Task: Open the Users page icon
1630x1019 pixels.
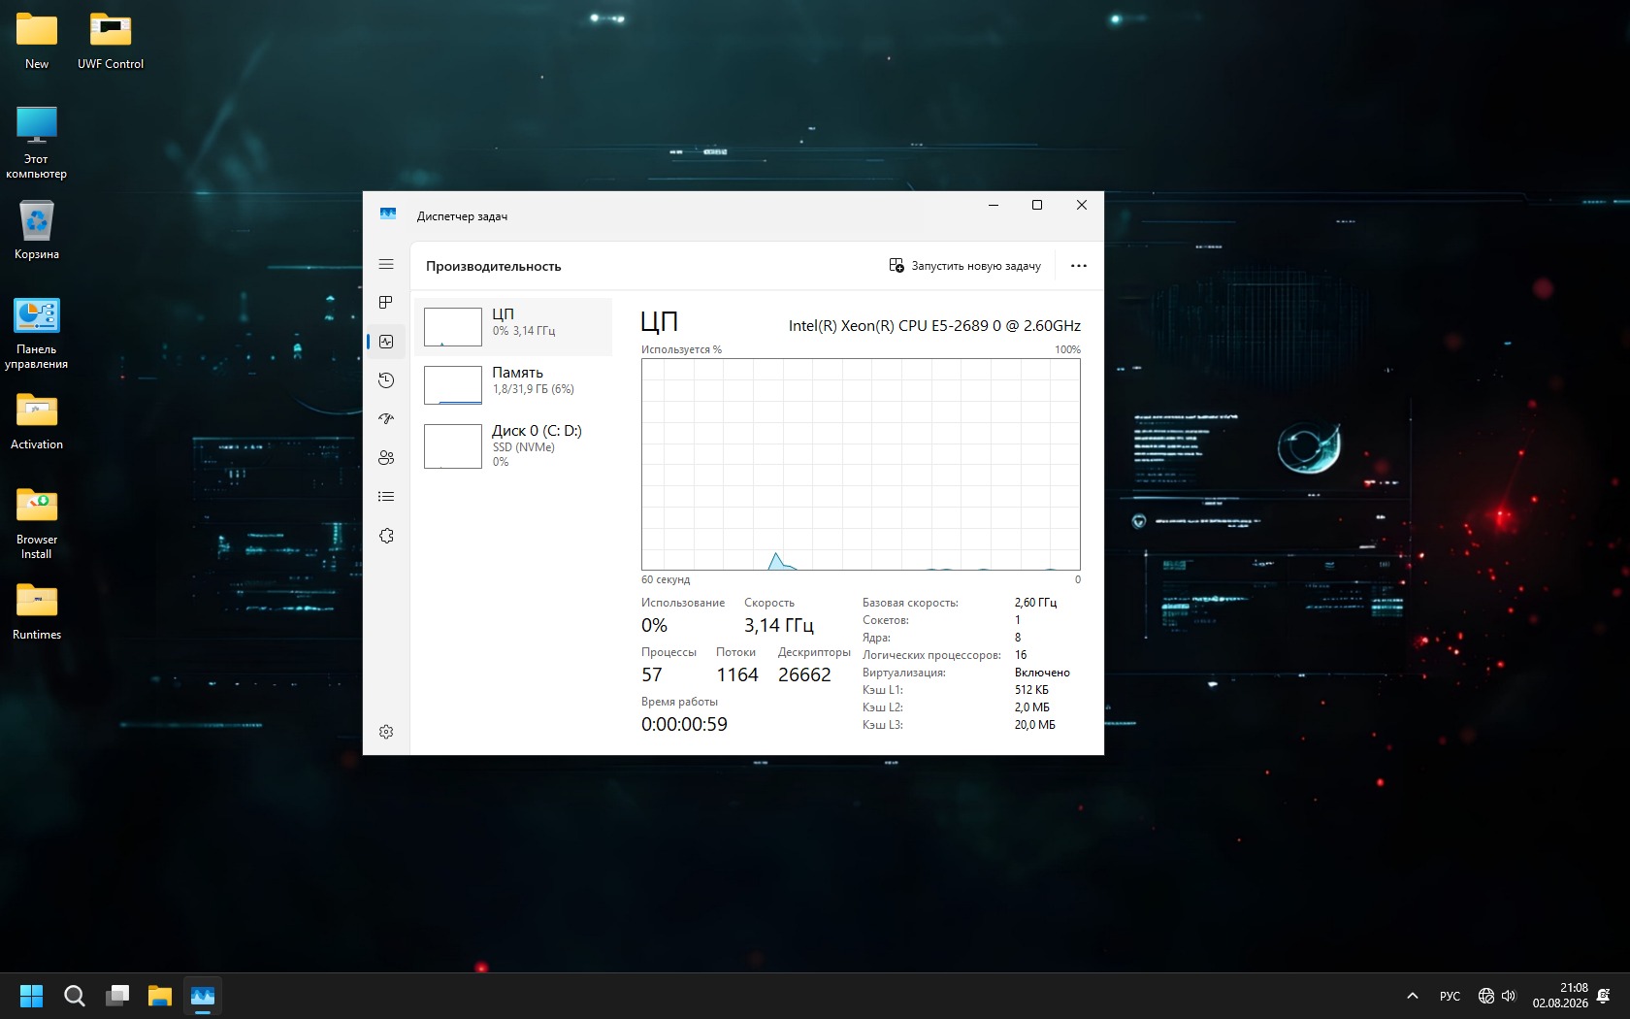Action: click(386, 458)
